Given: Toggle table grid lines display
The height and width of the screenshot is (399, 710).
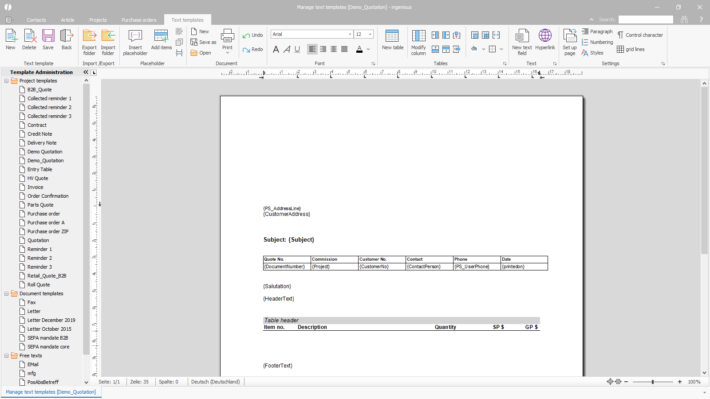Looking at the screenshot, I should pos(631,49).
